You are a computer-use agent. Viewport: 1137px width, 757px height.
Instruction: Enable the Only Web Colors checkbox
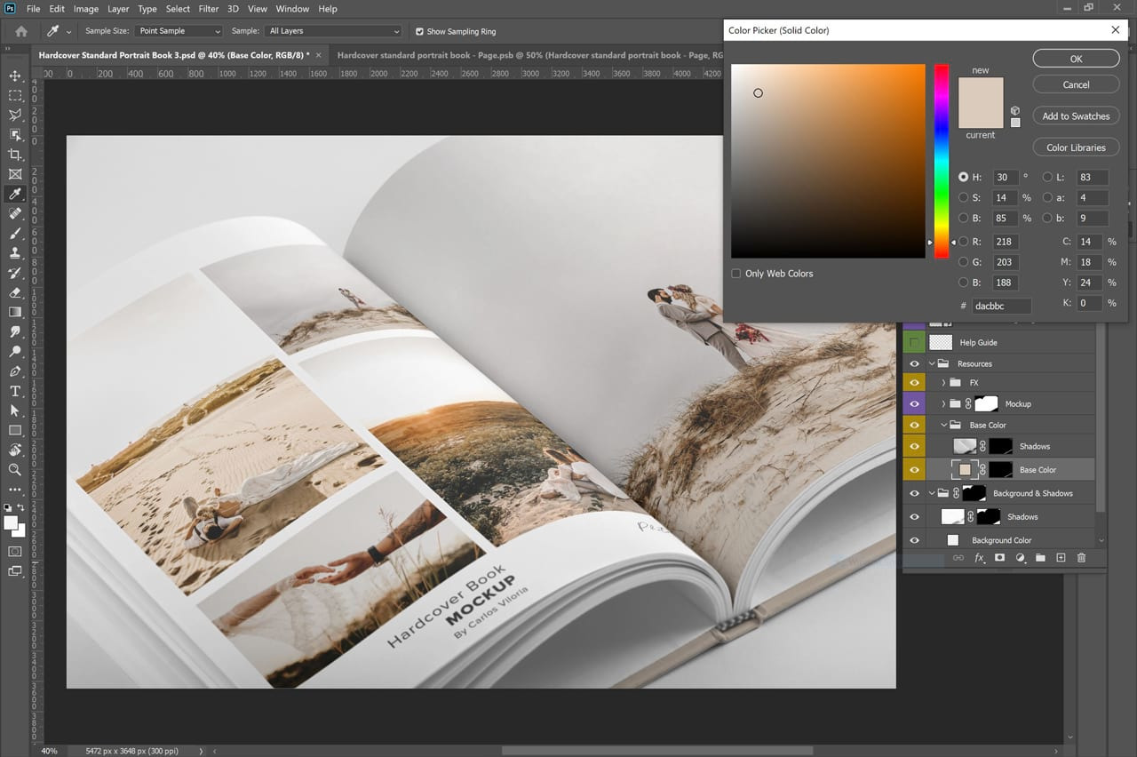pos(735,274)
